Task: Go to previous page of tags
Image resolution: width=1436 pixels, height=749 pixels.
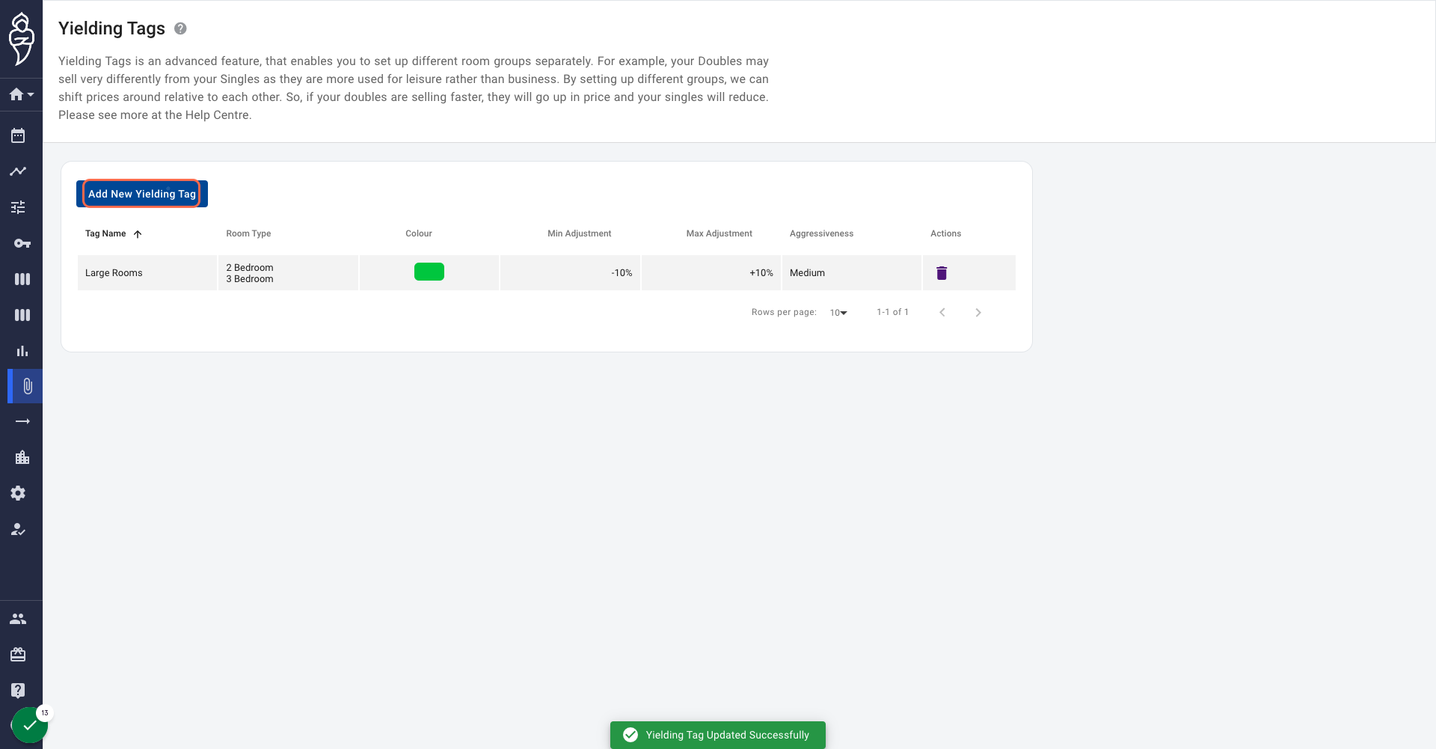Action: (x=942, y=313)
